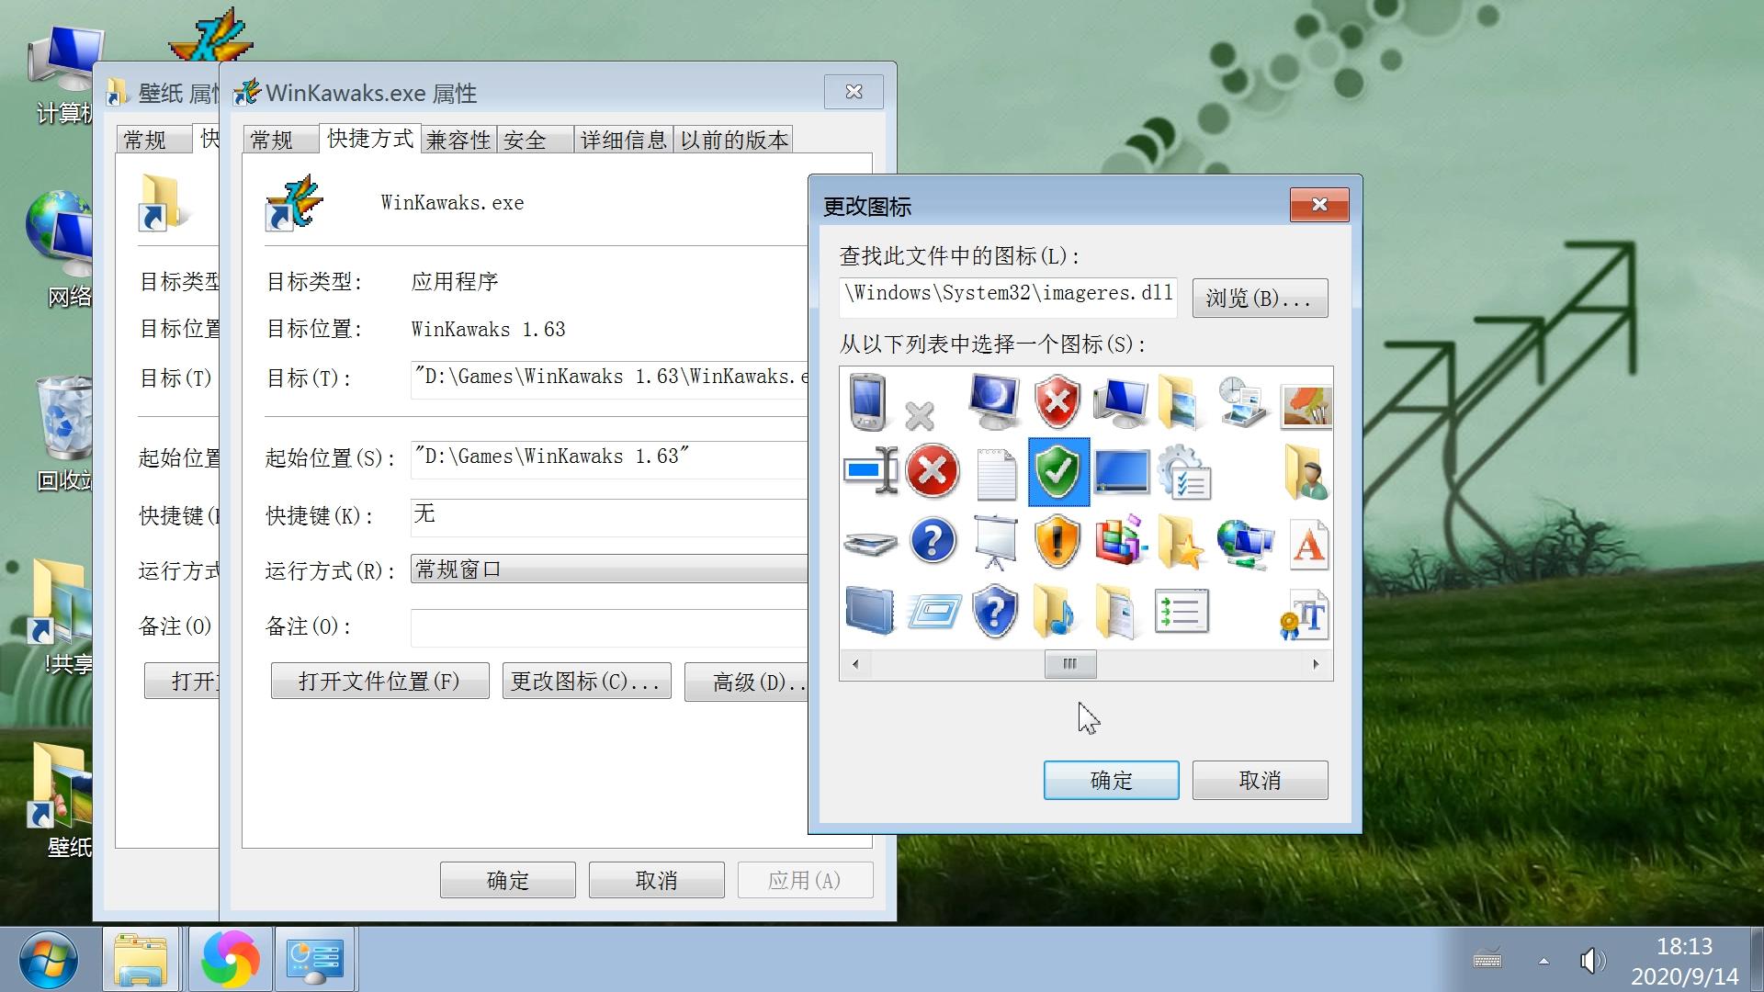Select the blue question mark help icon
The image size is (1764, 992).
pos(932,541)
